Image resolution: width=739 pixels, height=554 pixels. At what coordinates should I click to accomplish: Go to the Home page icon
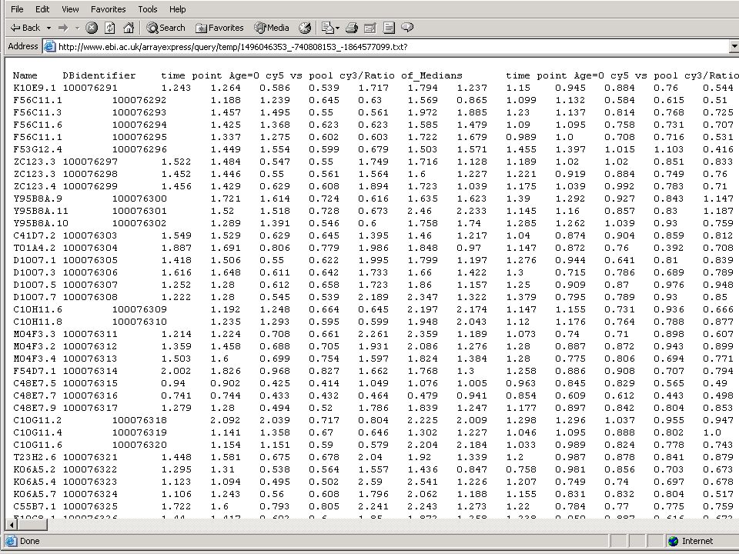(x=129, y=28)
